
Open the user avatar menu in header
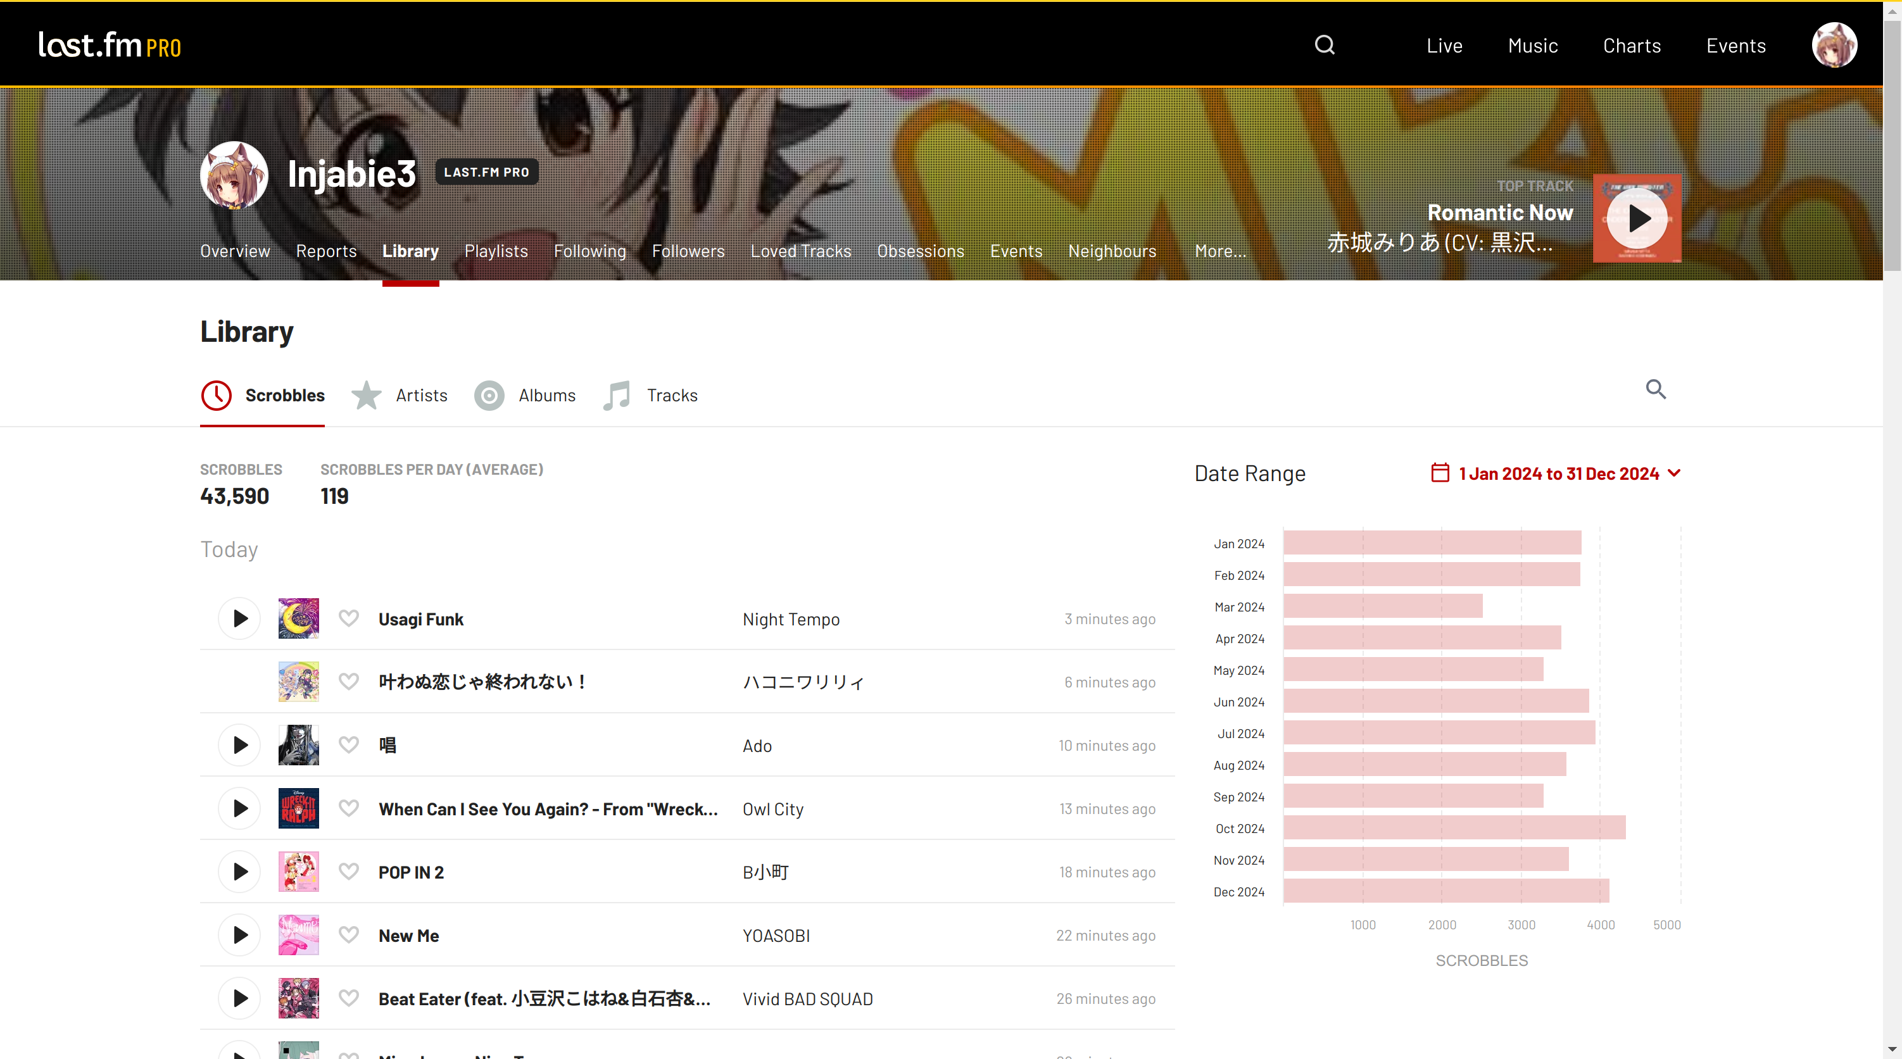1834,45
